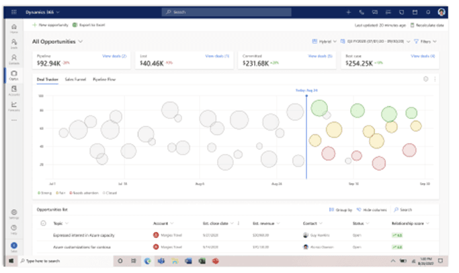Viewport: 459px width, 273px height.
Task: Click the New opportunity button
Action: pyautogui.click(x=50, y=24)
